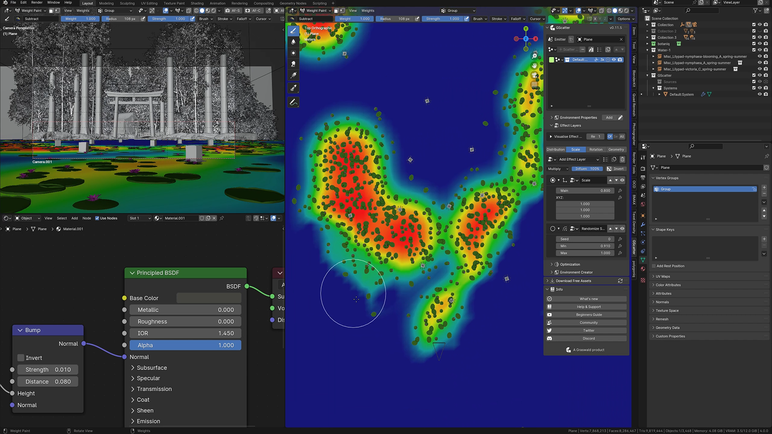The width and height of the screenshot is (772, 434).
Task: Hide Default:System object in outliner
Action: (x=760, y=94)
